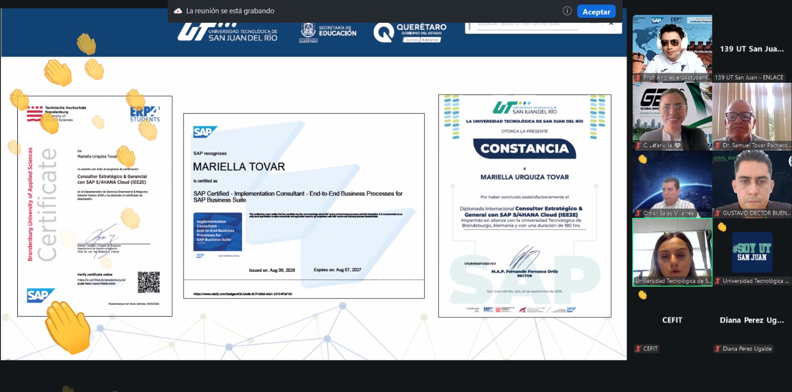This screenshot has height=392, width=792.
Task: Click 'MARIELLA URQUIZA TOVAR' on the Constancia
Action: click(525, 177)
